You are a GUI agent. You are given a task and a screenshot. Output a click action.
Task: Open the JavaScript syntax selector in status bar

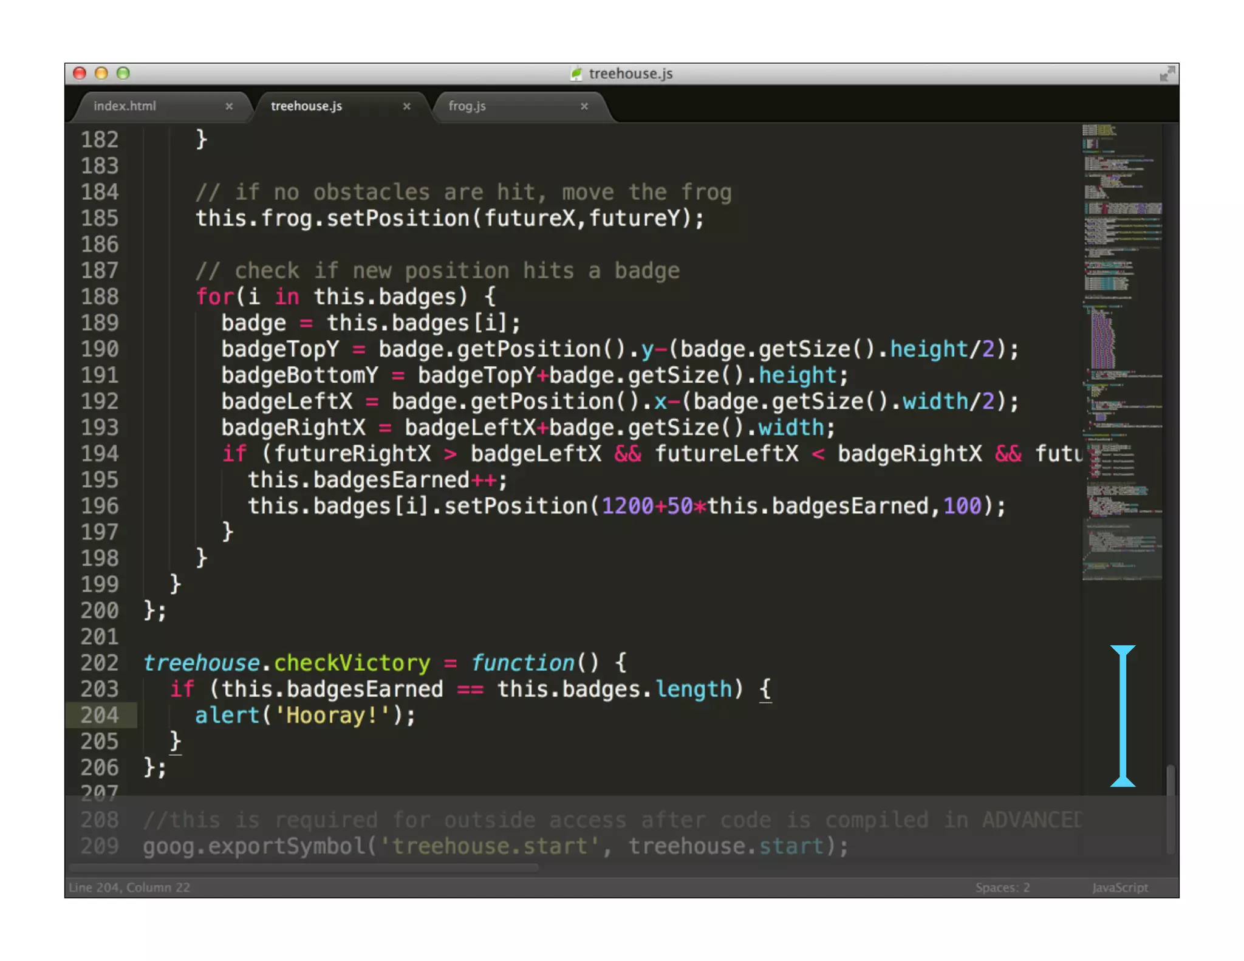pyautogui.click(x=1119, y=887)
